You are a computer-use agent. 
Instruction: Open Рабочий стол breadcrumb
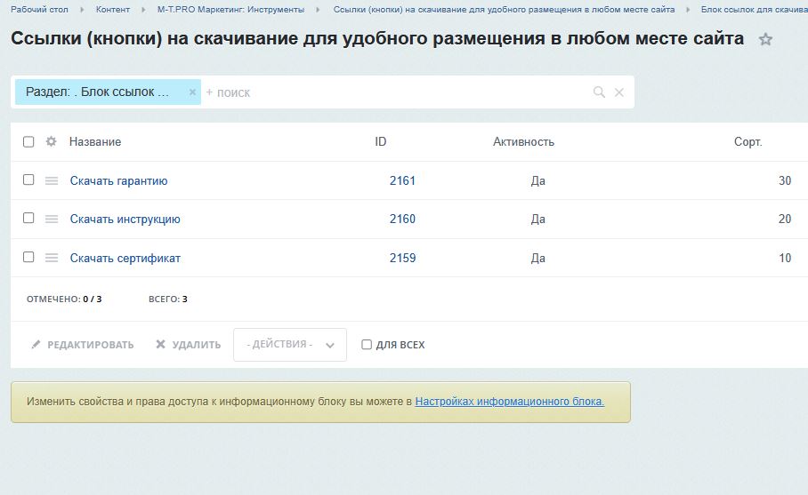tap(39, 9)
